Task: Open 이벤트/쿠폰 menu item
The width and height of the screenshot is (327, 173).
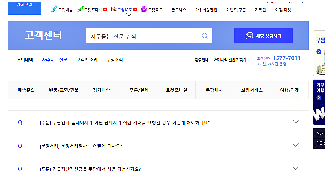Action: [x=236, y=9]
